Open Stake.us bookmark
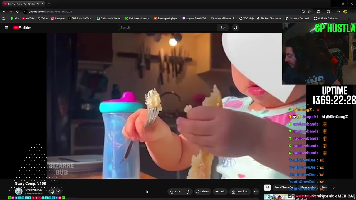 (x=298, y=19)
